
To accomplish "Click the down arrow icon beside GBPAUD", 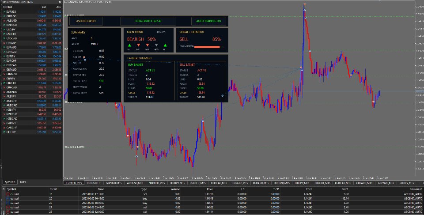I will tap(4, 69).
